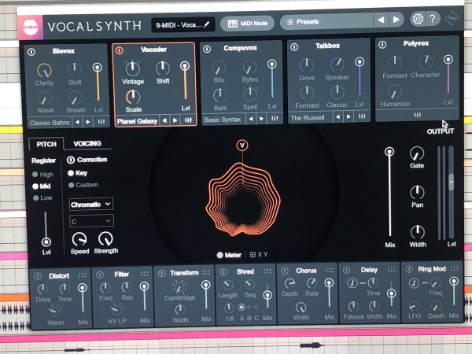Open the key C dropdown

90,220
